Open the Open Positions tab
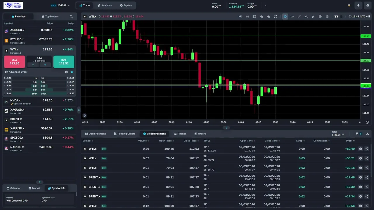 click(96, 134)
